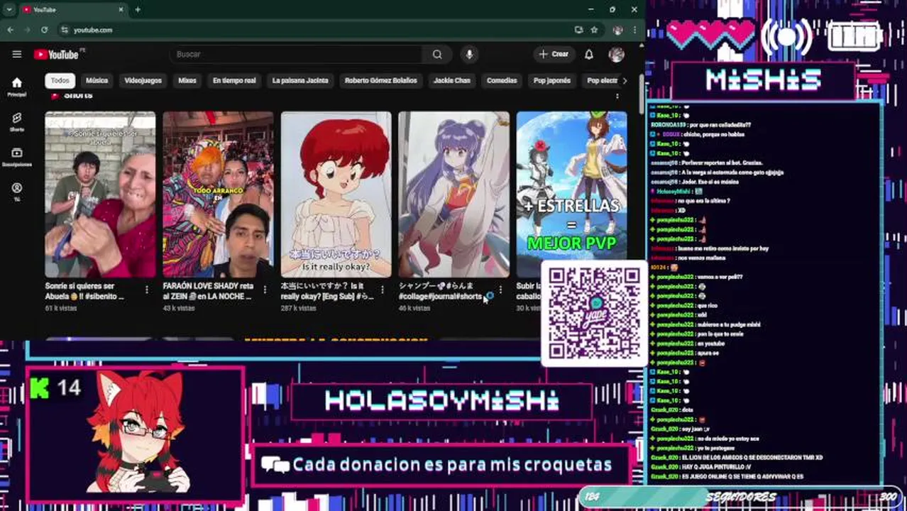907x511 pixels.
Task: Open the YouTube guide hamburger menu
Action: tap(17, 54)
